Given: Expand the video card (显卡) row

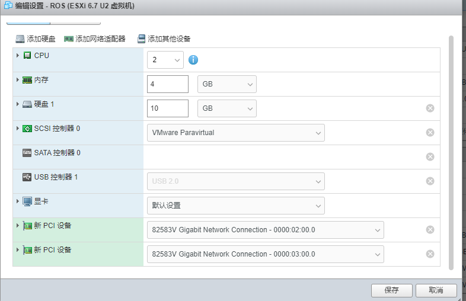Looking at the screenshot, I should [x=18, y=201].
